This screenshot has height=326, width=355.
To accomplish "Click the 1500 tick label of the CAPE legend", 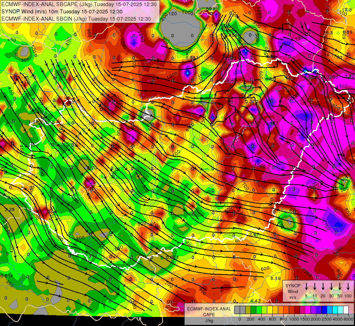I will [x=305, y=319].
